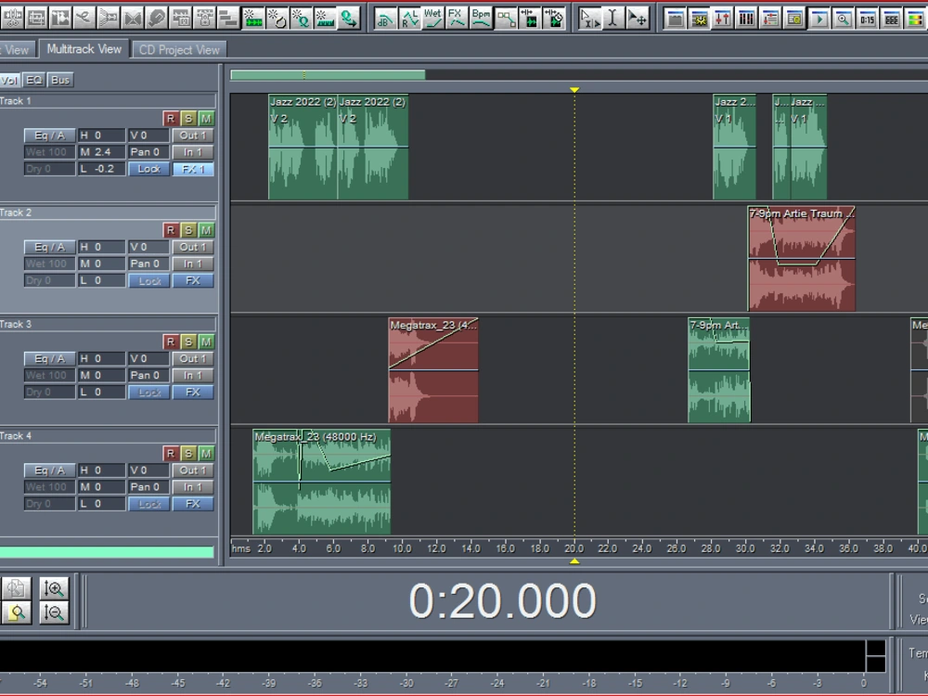Click the cyan vertical position bar below Track 4

pyautogui.click(x=107, y=552)
